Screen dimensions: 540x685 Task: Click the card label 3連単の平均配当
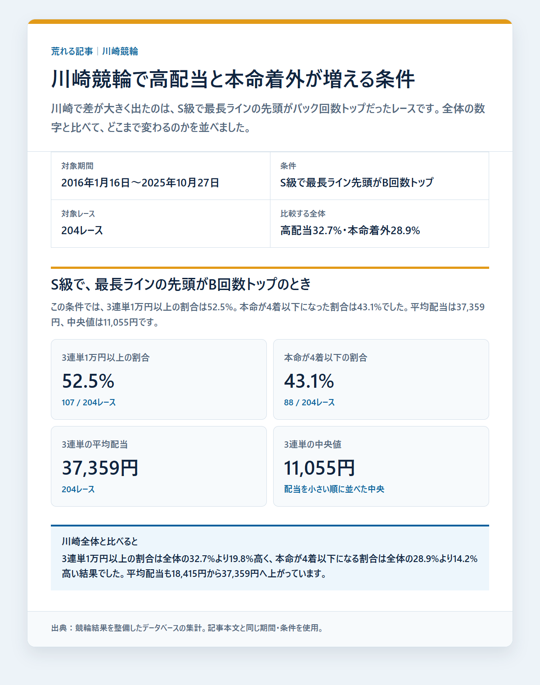coord(95,445)
